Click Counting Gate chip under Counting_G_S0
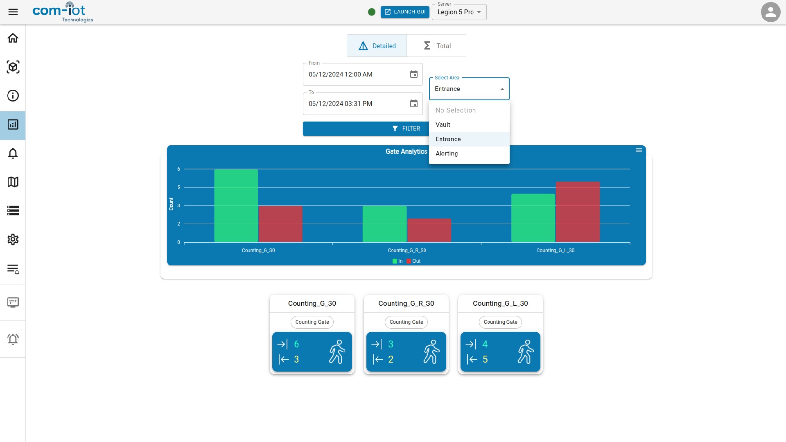 pyautogui.click(x=312, y=322)
